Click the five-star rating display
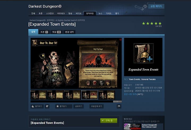The image size is (191, 130). click(x=152, y=23)
